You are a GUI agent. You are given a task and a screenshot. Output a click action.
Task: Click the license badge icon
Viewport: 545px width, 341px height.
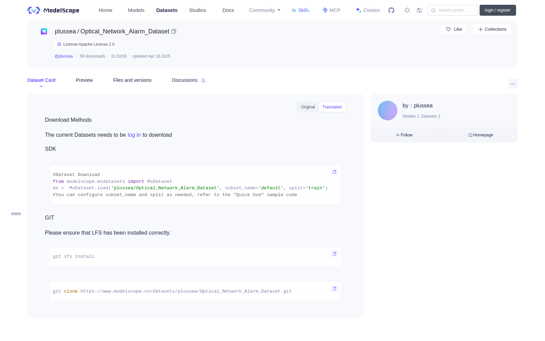[x=59, y=44]
